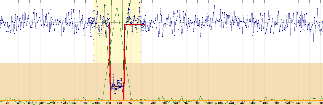Click the 240 x-axis label
Image resolution: width=323 pixels, height=105 pixels.
(130, 103)
